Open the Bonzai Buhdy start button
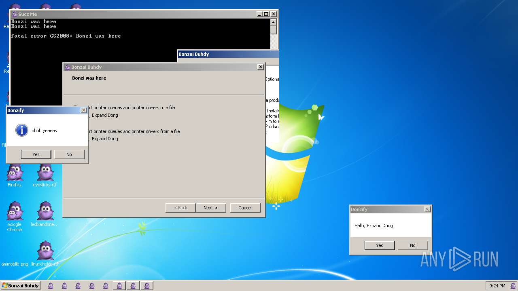The image size is (518, 291). (x=21, y=286)
